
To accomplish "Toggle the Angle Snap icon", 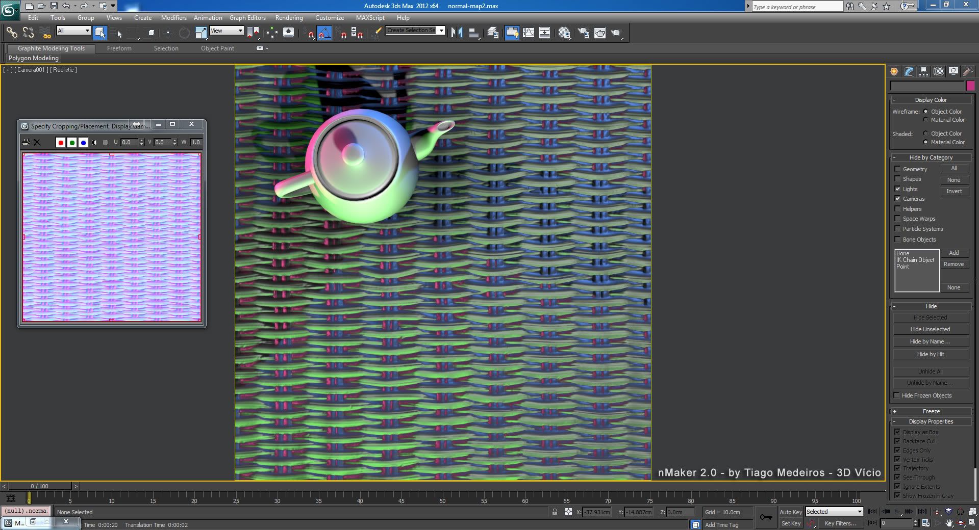I will pyautogui.click(x=324, y=33).
